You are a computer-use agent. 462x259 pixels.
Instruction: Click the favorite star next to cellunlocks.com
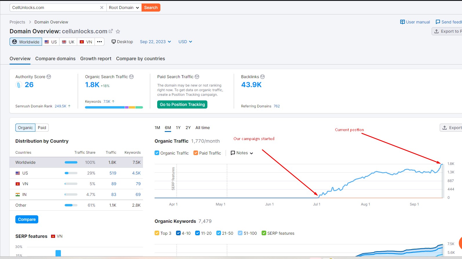pos(118,32)
